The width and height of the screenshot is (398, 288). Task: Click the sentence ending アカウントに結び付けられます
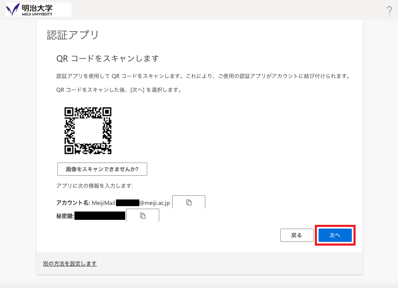point(203,76)
